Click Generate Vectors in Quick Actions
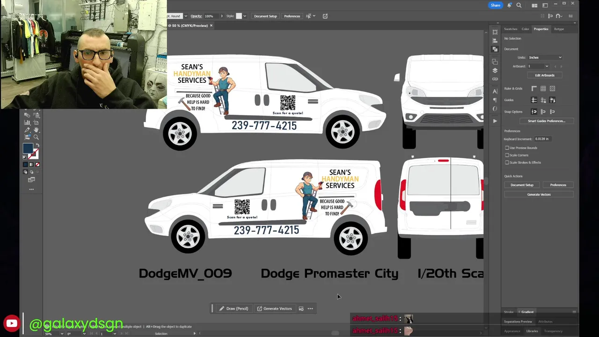Viewport: 599px width, 337px height. [x=539, y=194]
